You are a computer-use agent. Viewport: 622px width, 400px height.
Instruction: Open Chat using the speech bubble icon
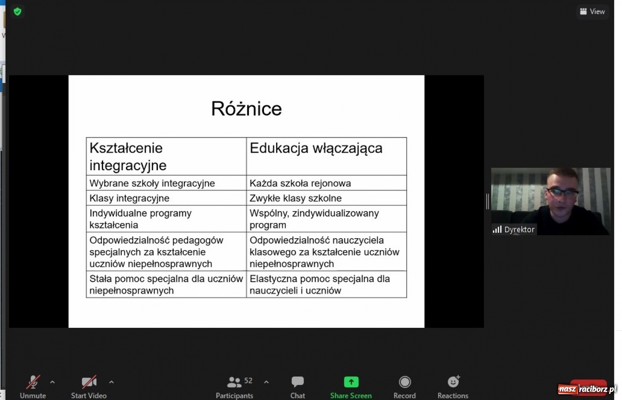[297, 381]
